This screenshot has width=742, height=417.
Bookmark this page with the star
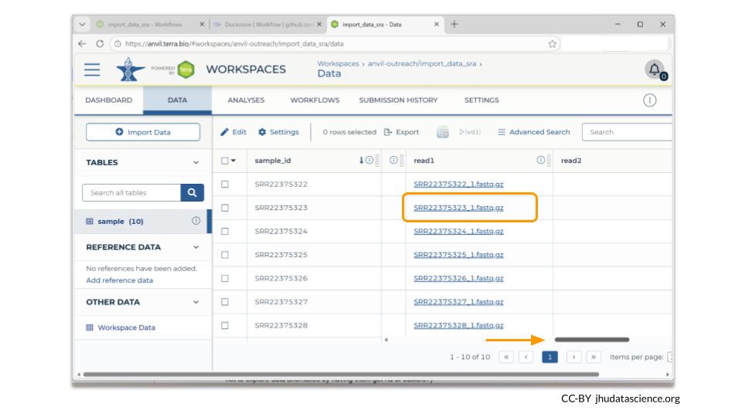(552, 44)
